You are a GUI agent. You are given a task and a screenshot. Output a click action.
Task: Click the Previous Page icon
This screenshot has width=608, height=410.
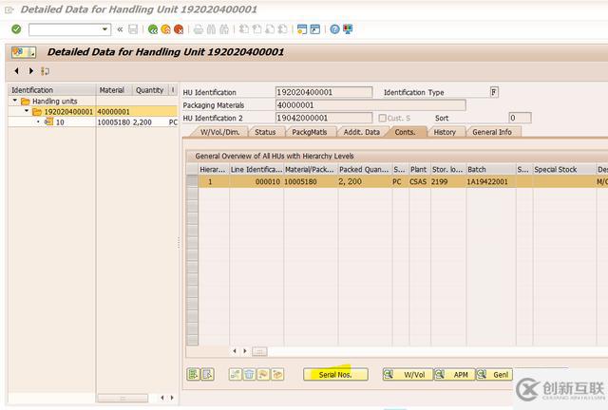[x=256, y=29]
